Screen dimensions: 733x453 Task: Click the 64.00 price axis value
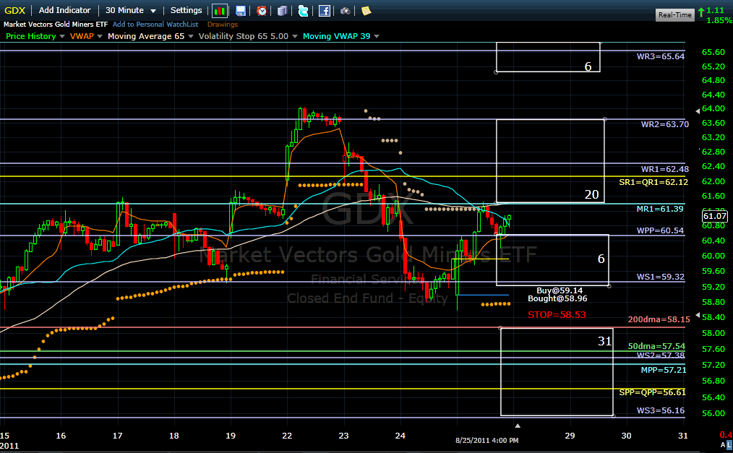click(x=713, y=108)
